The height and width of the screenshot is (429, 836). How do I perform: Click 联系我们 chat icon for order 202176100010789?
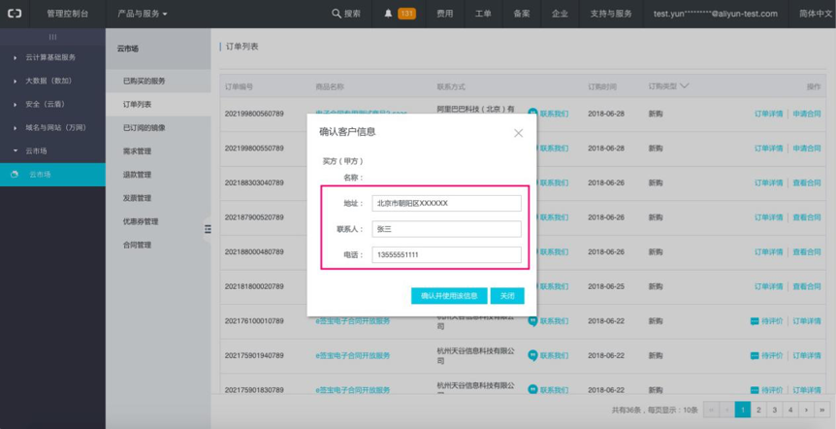(532, 321)
